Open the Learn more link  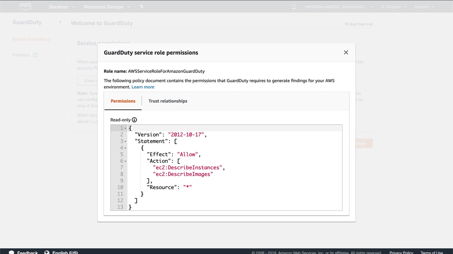pos(143,87)
